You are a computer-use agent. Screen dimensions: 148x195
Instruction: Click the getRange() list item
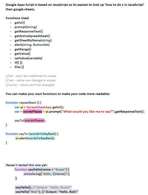click(x=23, y=50)
